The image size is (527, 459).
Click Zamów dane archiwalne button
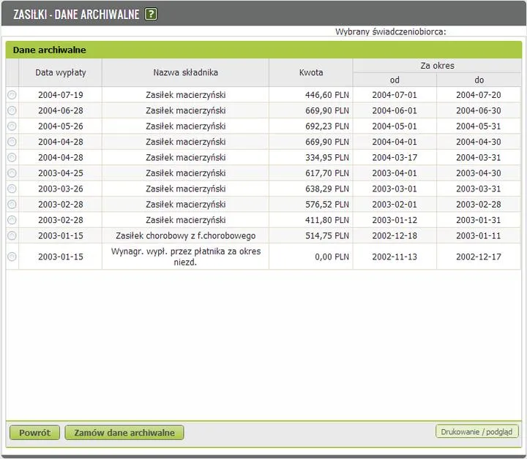coord(124,433)
